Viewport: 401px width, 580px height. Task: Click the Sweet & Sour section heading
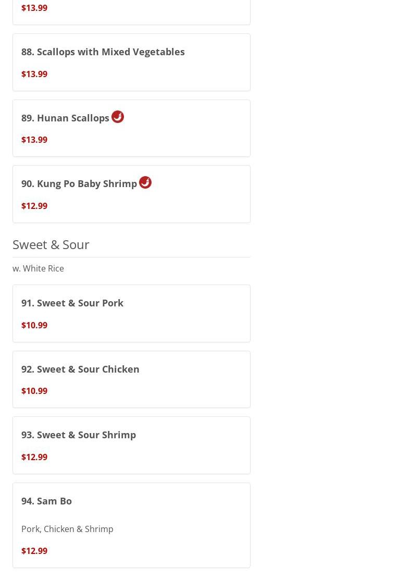click(51, 244)
